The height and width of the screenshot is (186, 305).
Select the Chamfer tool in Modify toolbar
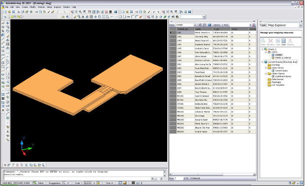tap(133, 17)
